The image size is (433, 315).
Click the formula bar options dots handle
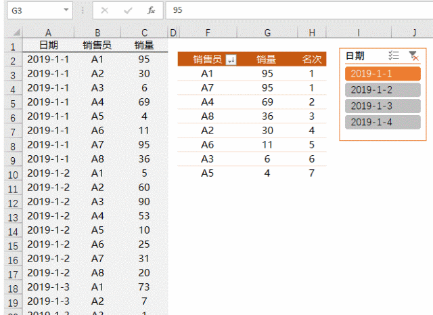coord(83,11)
